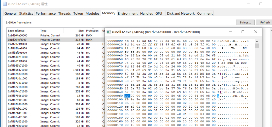Switch to the Handles tab
Image resolution: width=272 pixels, height=127 pixels.
pos(146,13)
